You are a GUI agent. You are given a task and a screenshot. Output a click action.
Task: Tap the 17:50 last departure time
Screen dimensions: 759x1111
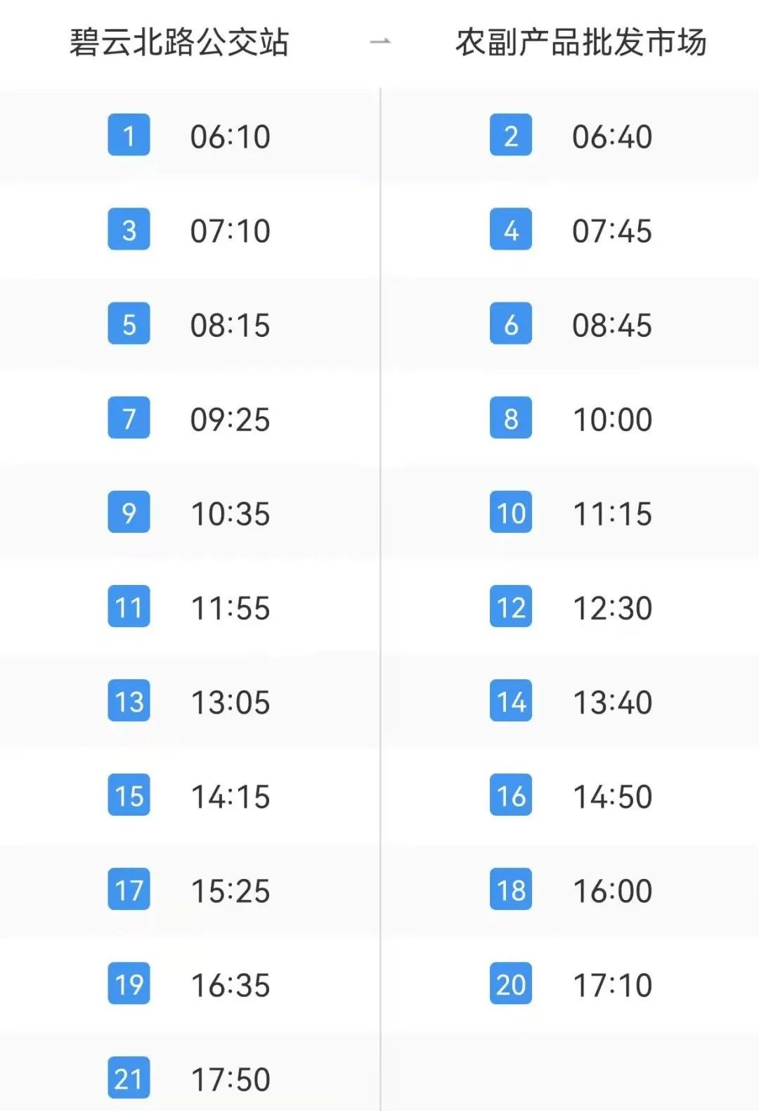[x=230, y=1079]
